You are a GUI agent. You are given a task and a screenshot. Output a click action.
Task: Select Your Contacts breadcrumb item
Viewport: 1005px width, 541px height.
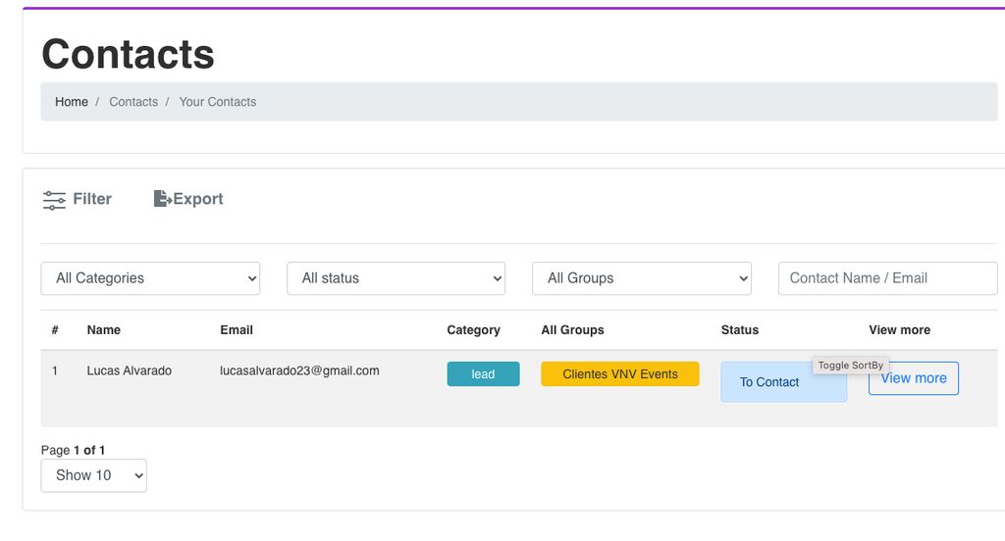[x=217, y=102]
